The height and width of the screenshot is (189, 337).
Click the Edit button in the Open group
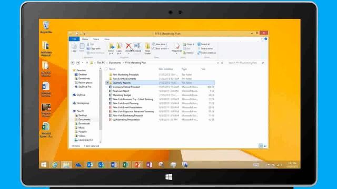[x=187, y=48]
